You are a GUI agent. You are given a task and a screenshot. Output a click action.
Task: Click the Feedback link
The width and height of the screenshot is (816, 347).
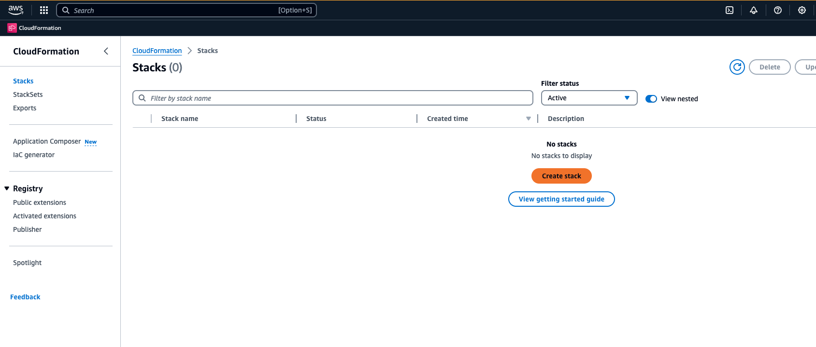[25, 297]
